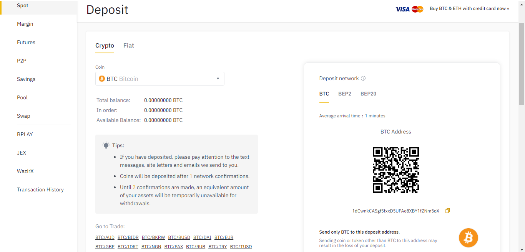Open the Coin dropdown arrow
The image size is (525, 252).
[218, 79]
